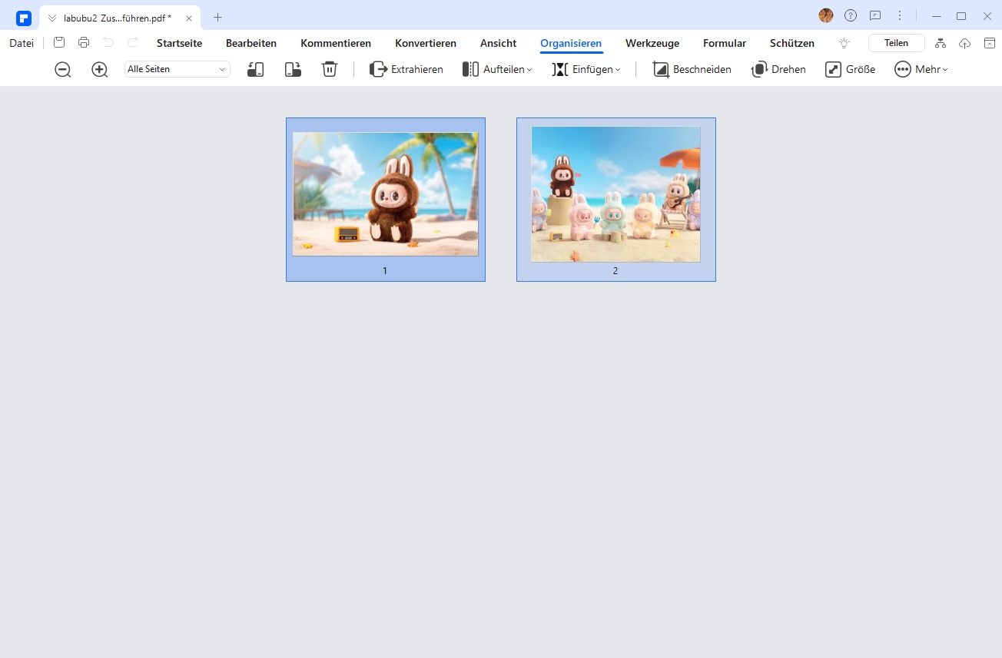The height and width of the screenshot is (658, 1002).
Task: Switch to the Werkzeuge tab
Action: [x=652, y=44]
